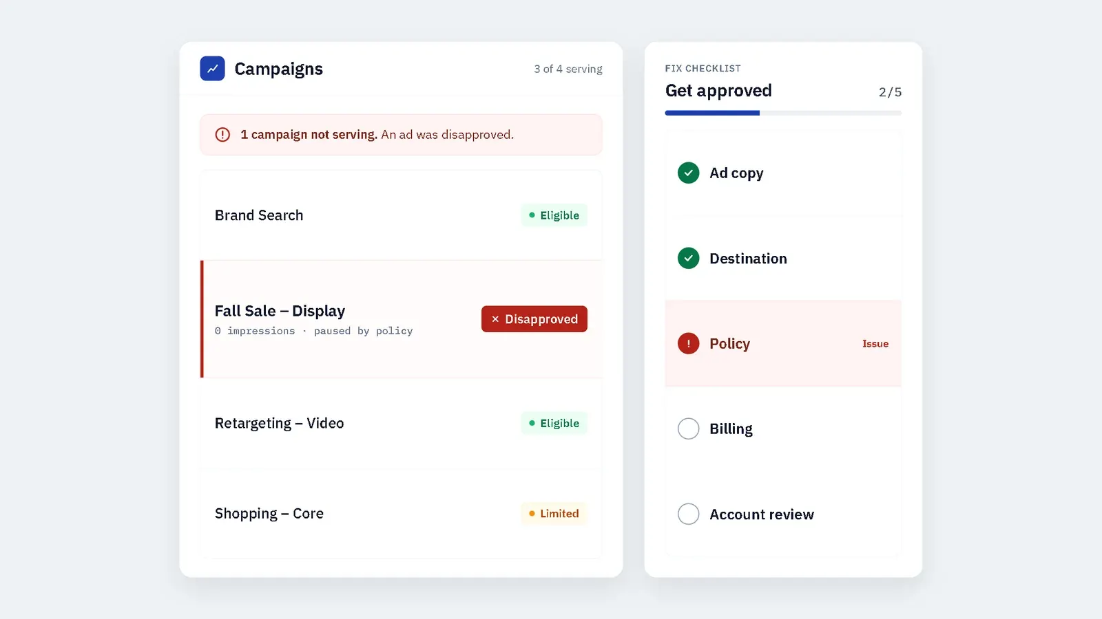Click '0 impressions · paused by policy' text
This screenshot has height=619, width=1102.
313,331
